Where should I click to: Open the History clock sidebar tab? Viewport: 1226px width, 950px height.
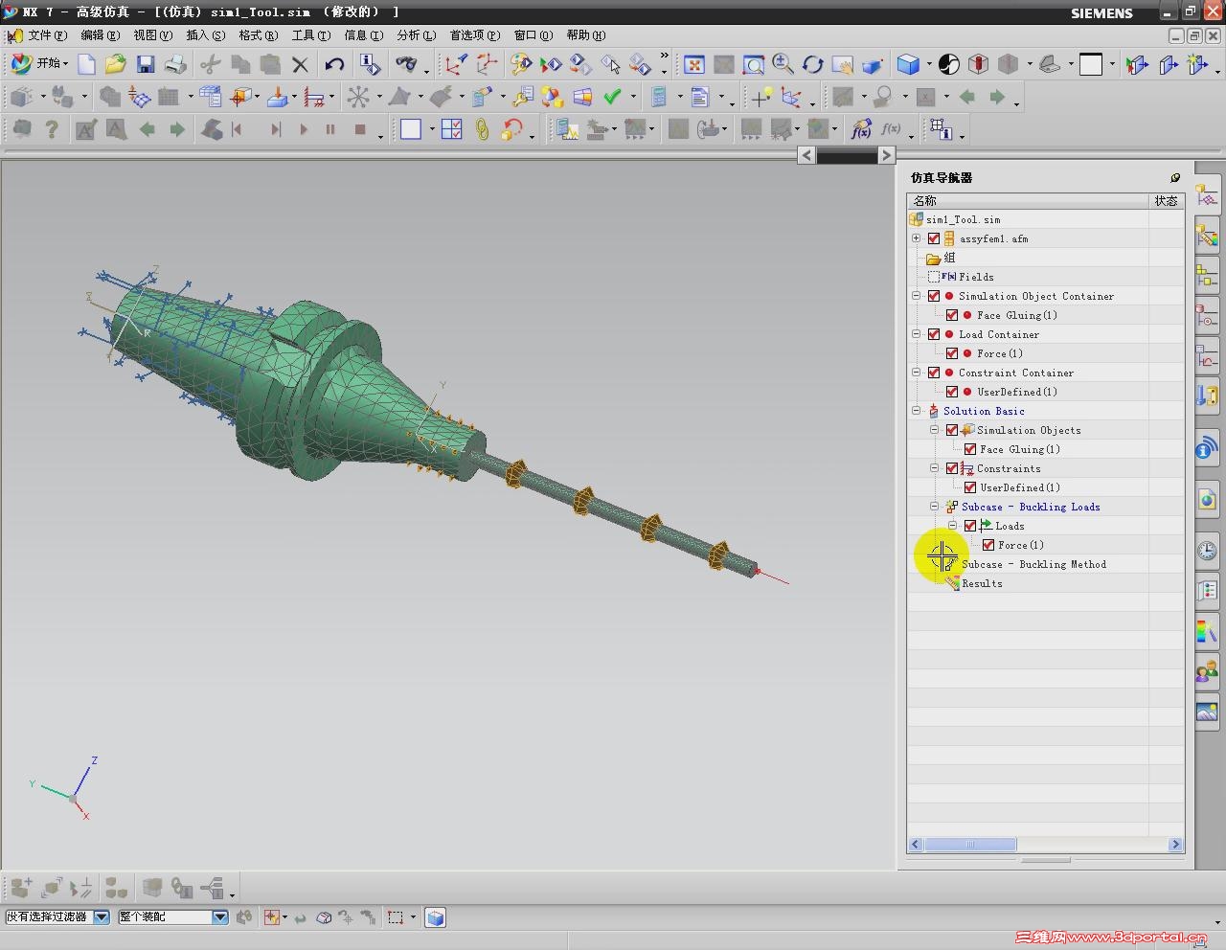pyautogui.click(x=1207, y=550)
